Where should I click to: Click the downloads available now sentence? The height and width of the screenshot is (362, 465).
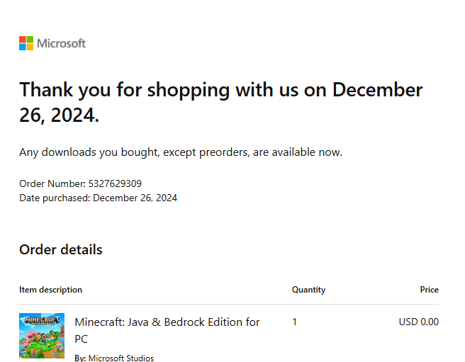181,152
